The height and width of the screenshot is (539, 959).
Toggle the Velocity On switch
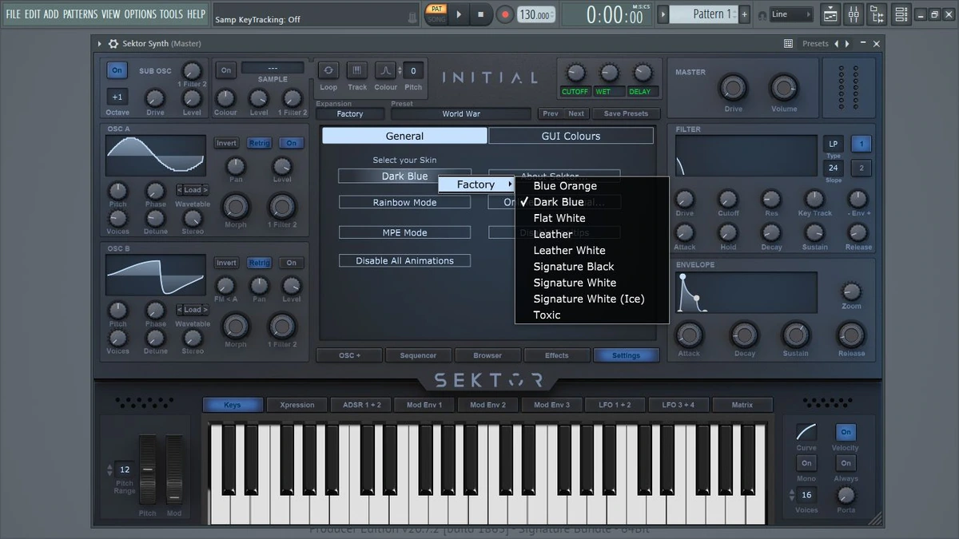click(846, 432)
